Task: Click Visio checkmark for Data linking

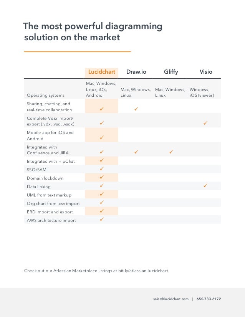Action: [205, 186]
